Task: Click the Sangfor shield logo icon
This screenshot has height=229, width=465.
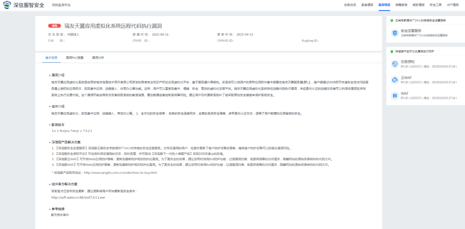Action: [7, 5]
